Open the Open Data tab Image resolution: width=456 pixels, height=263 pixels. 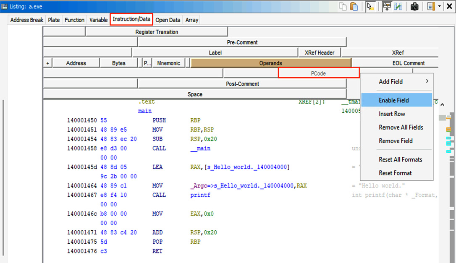coord(168,20)
